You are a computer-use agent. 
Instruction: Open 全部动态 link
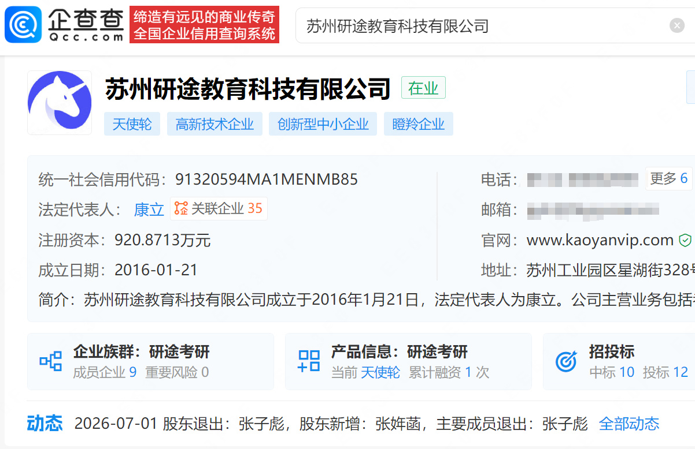[x=629, y=424]
